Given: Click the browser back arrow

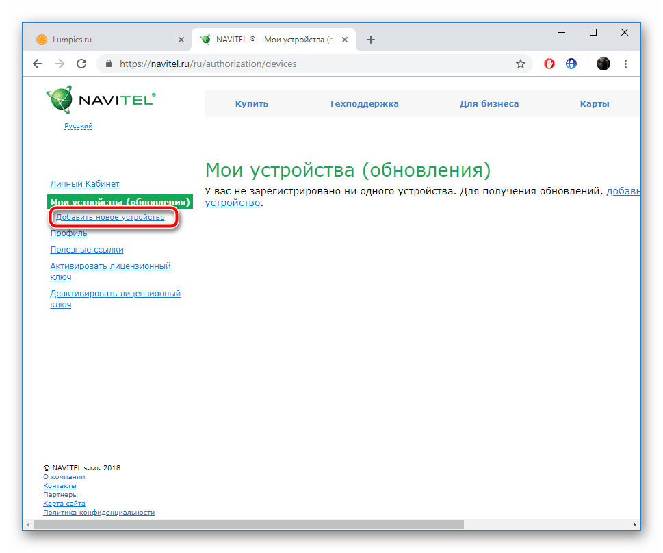Looking at the screenshot, I should (38, 64).
